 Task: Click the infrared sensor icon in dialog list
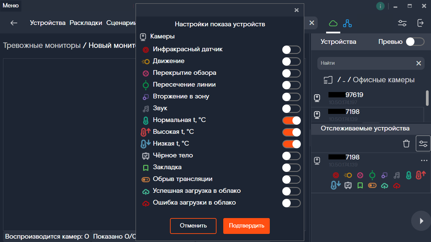coord(146,50)
